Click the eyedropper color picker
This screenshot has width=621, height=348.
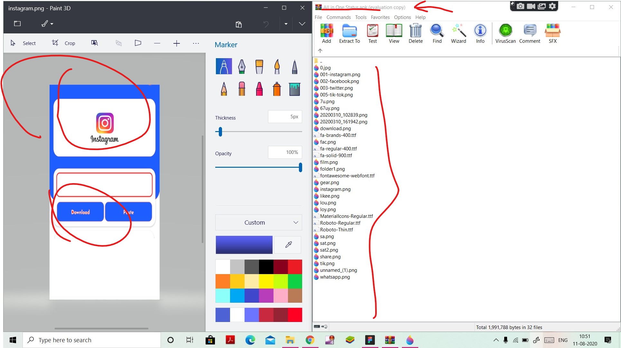tap(288, 245)
